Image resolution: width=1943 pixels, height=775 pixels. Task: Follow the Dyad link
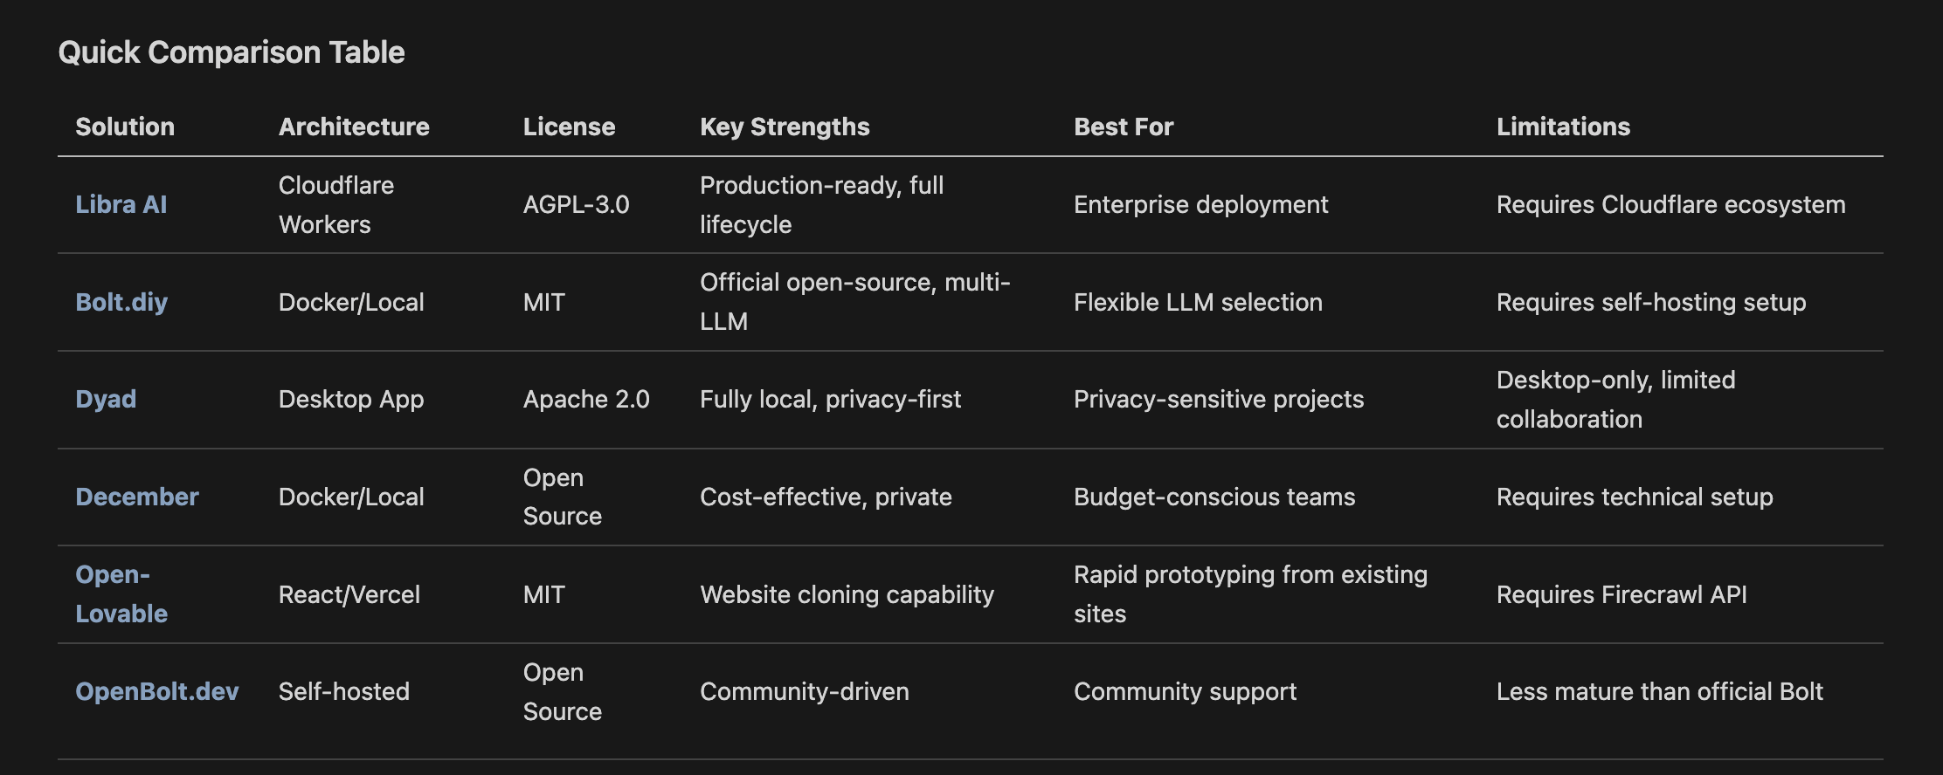[x=106, y=399]
